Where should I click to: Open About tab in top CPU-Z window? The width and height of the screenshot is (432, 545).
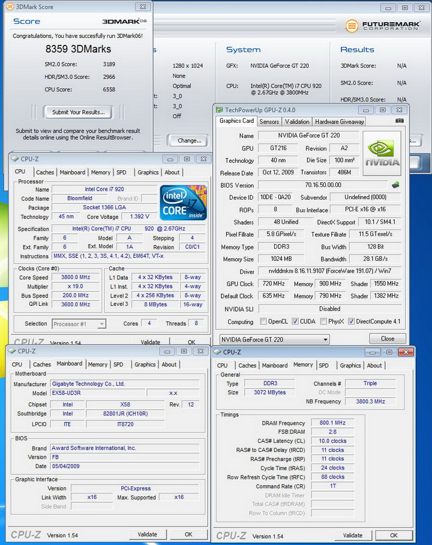click(x=172, y=172)
